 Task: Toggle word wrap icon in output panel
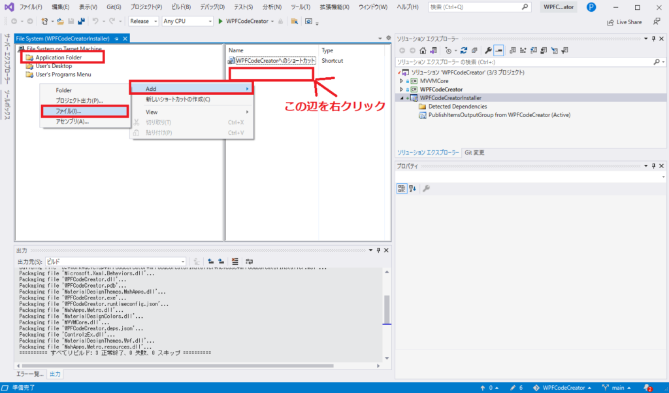click(250, 262)
